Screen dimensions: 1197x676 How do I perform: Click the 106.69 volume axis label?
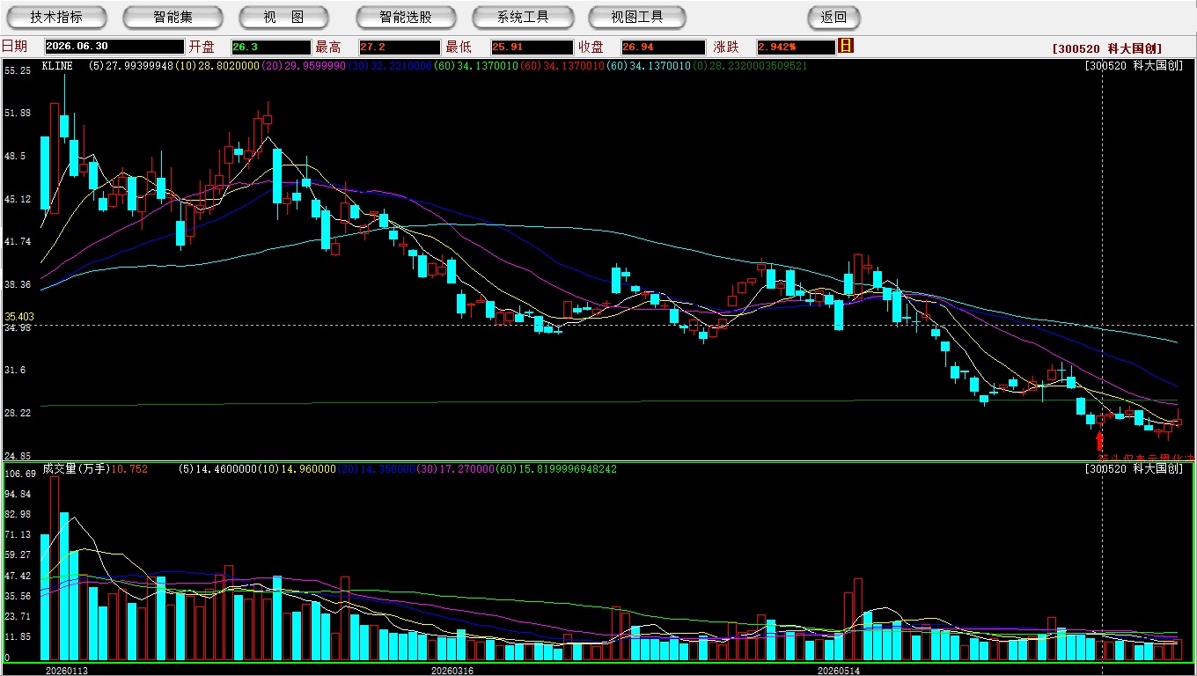(x=19, y=474)
